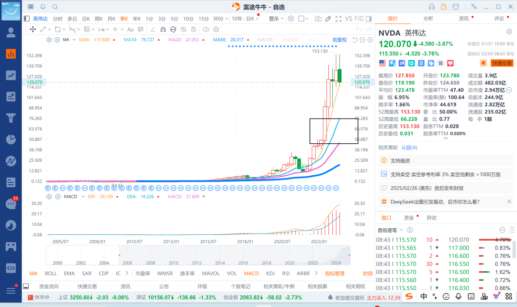Toggle the overlay circles drawing option
Image resolution: width=517 pixels, height=307 pixels.
[x=206, y=30]
